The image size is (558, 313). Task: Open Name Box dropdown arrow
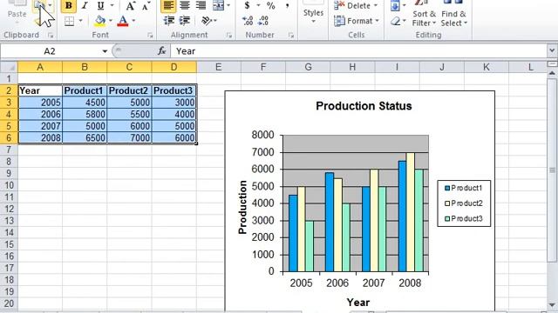coord(105,51)
